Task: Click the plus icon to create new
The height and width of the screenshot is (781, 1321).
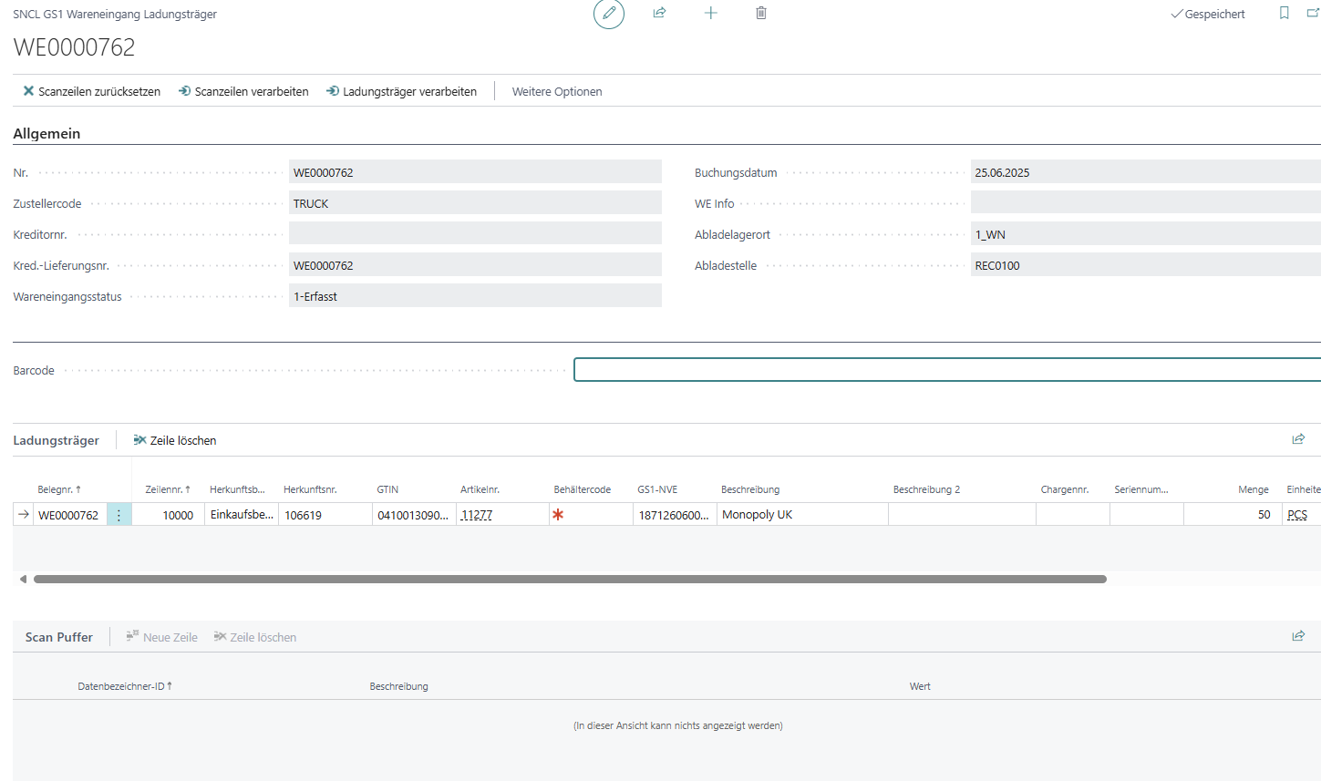Action: tap(711, 13)
